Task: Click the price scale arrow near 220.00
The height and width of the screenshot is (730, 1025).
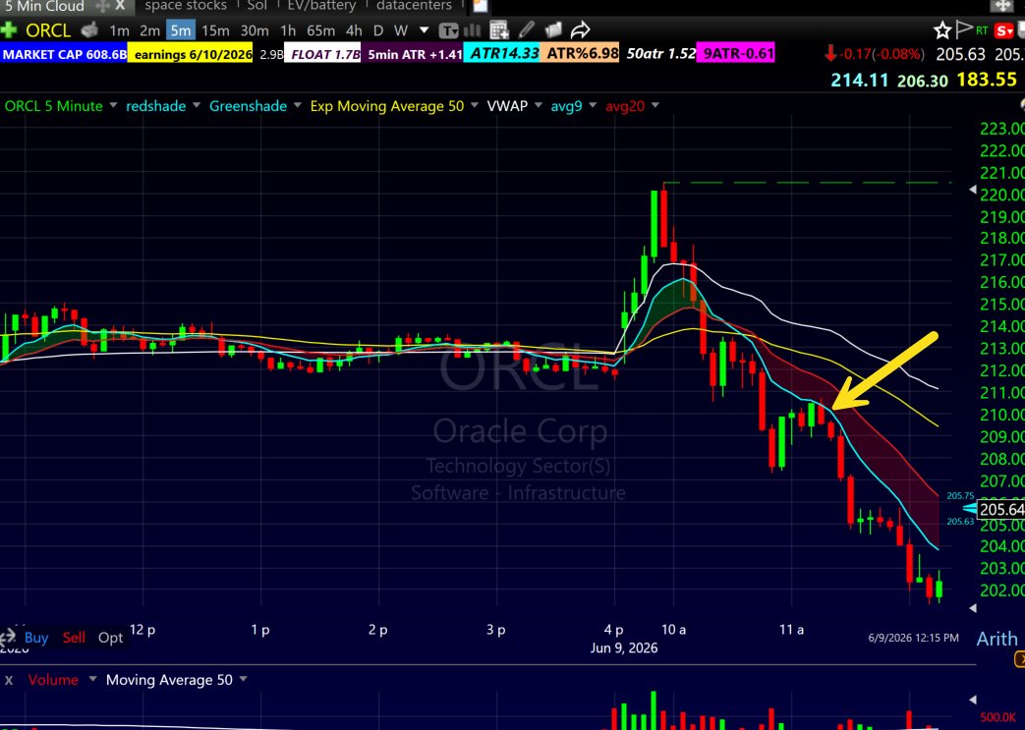Action: [972, 190]
